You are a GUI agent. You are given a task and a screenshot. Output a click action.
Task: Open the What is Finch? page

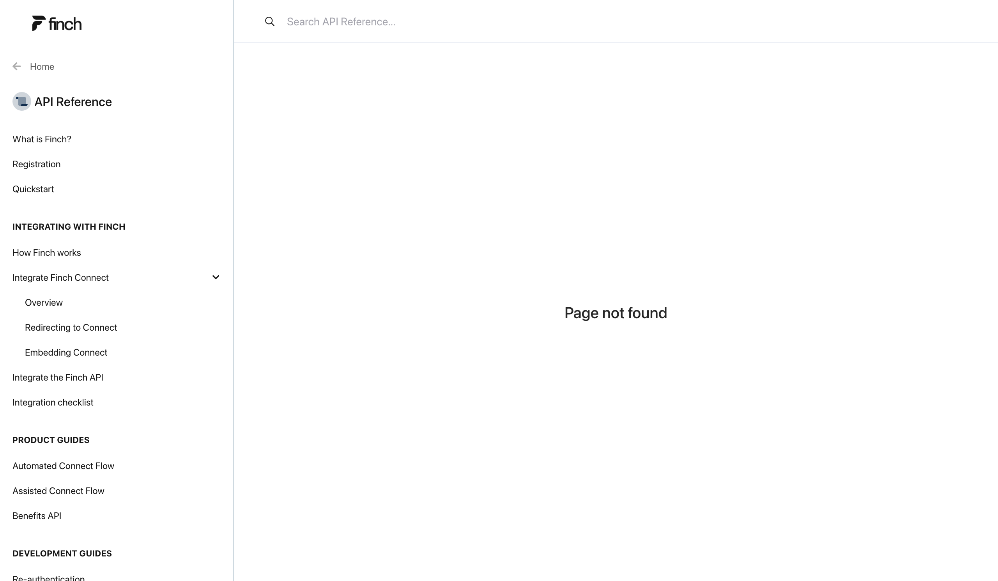click(x=42, y=139)
